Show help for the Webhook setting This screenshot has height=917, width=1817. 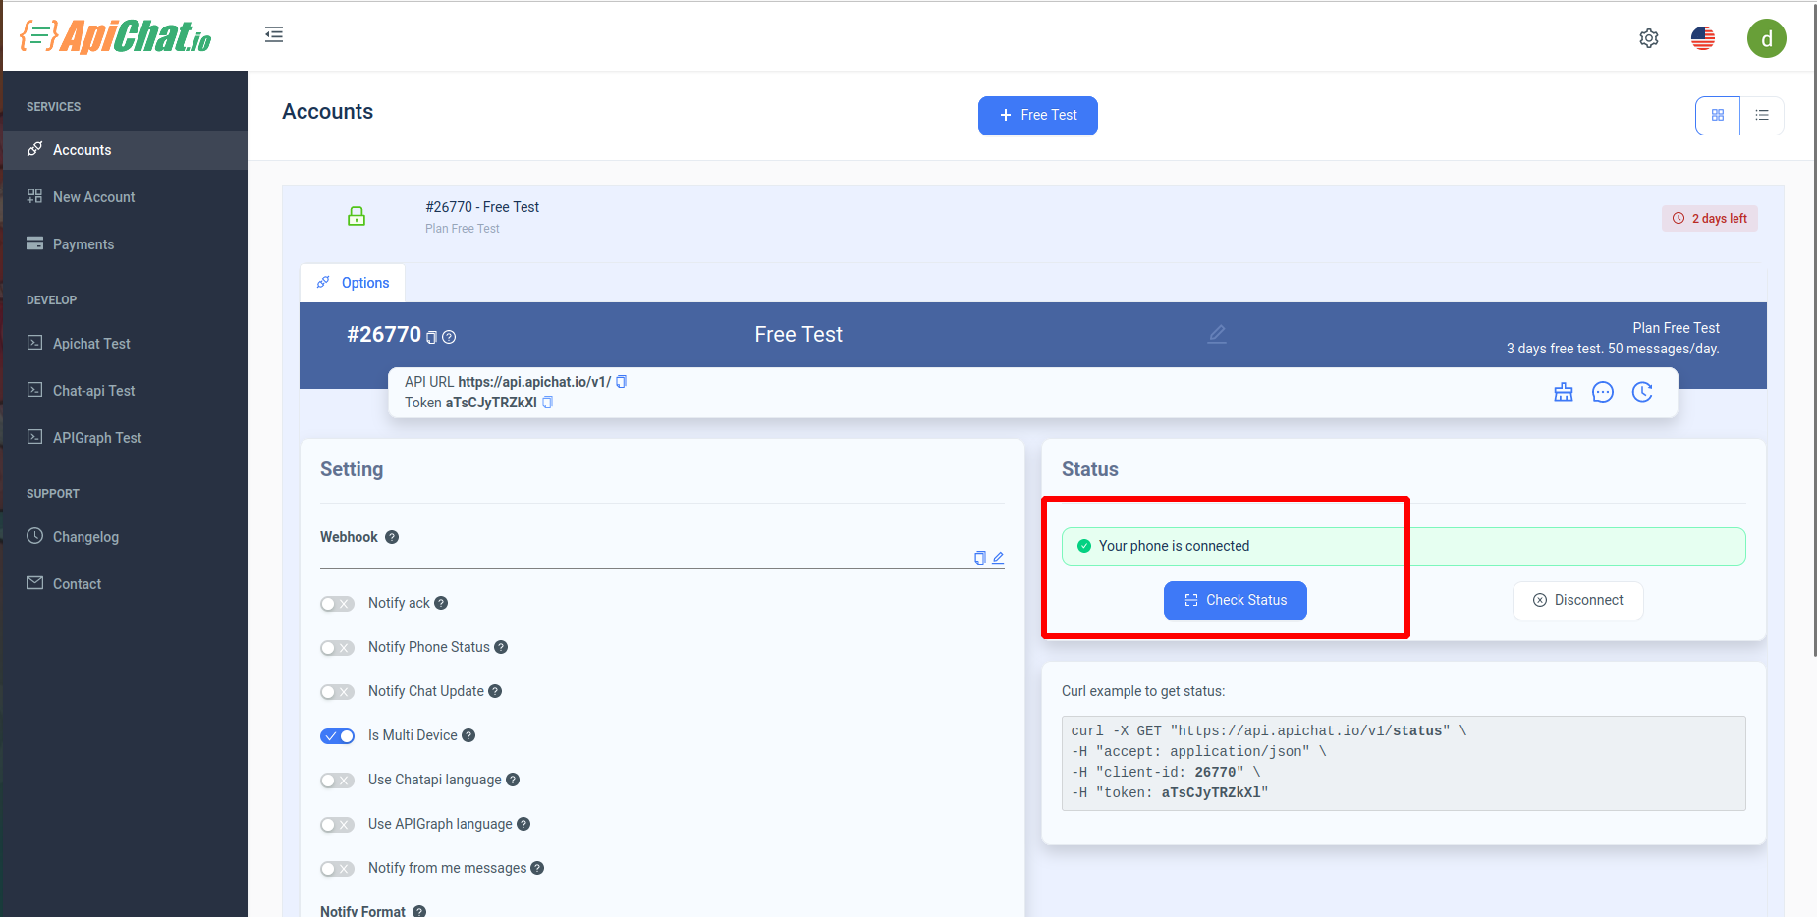pyautogui.click(x=392, y=537)
